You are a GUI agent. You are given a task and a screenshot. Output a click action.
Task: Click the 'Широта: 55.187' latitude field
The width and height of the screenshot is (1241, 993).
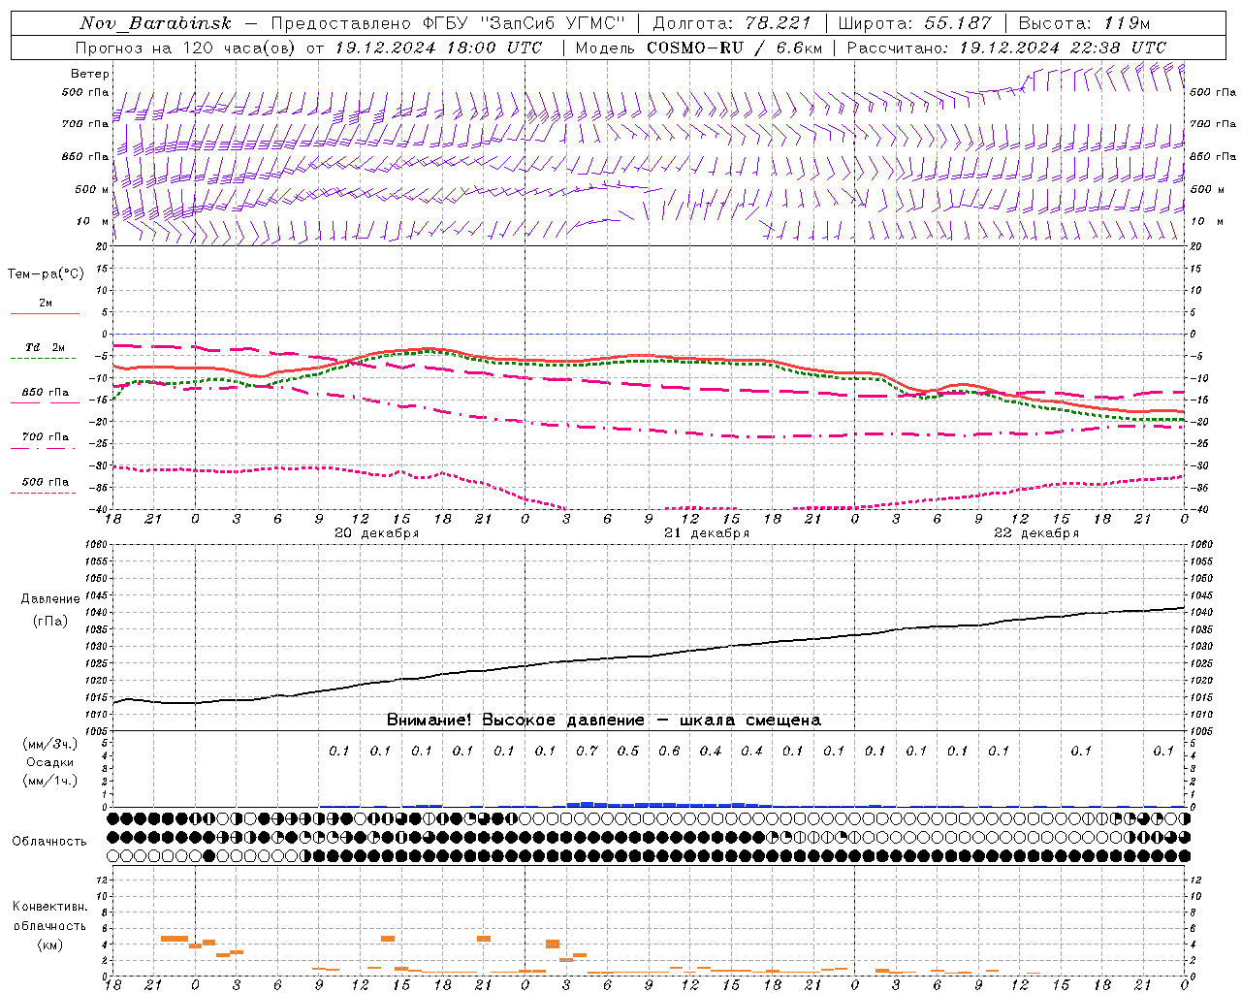click(x=914, y=23)
